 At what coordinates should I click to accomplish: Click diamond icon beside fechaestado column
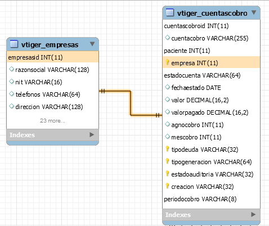click(167, 87)
